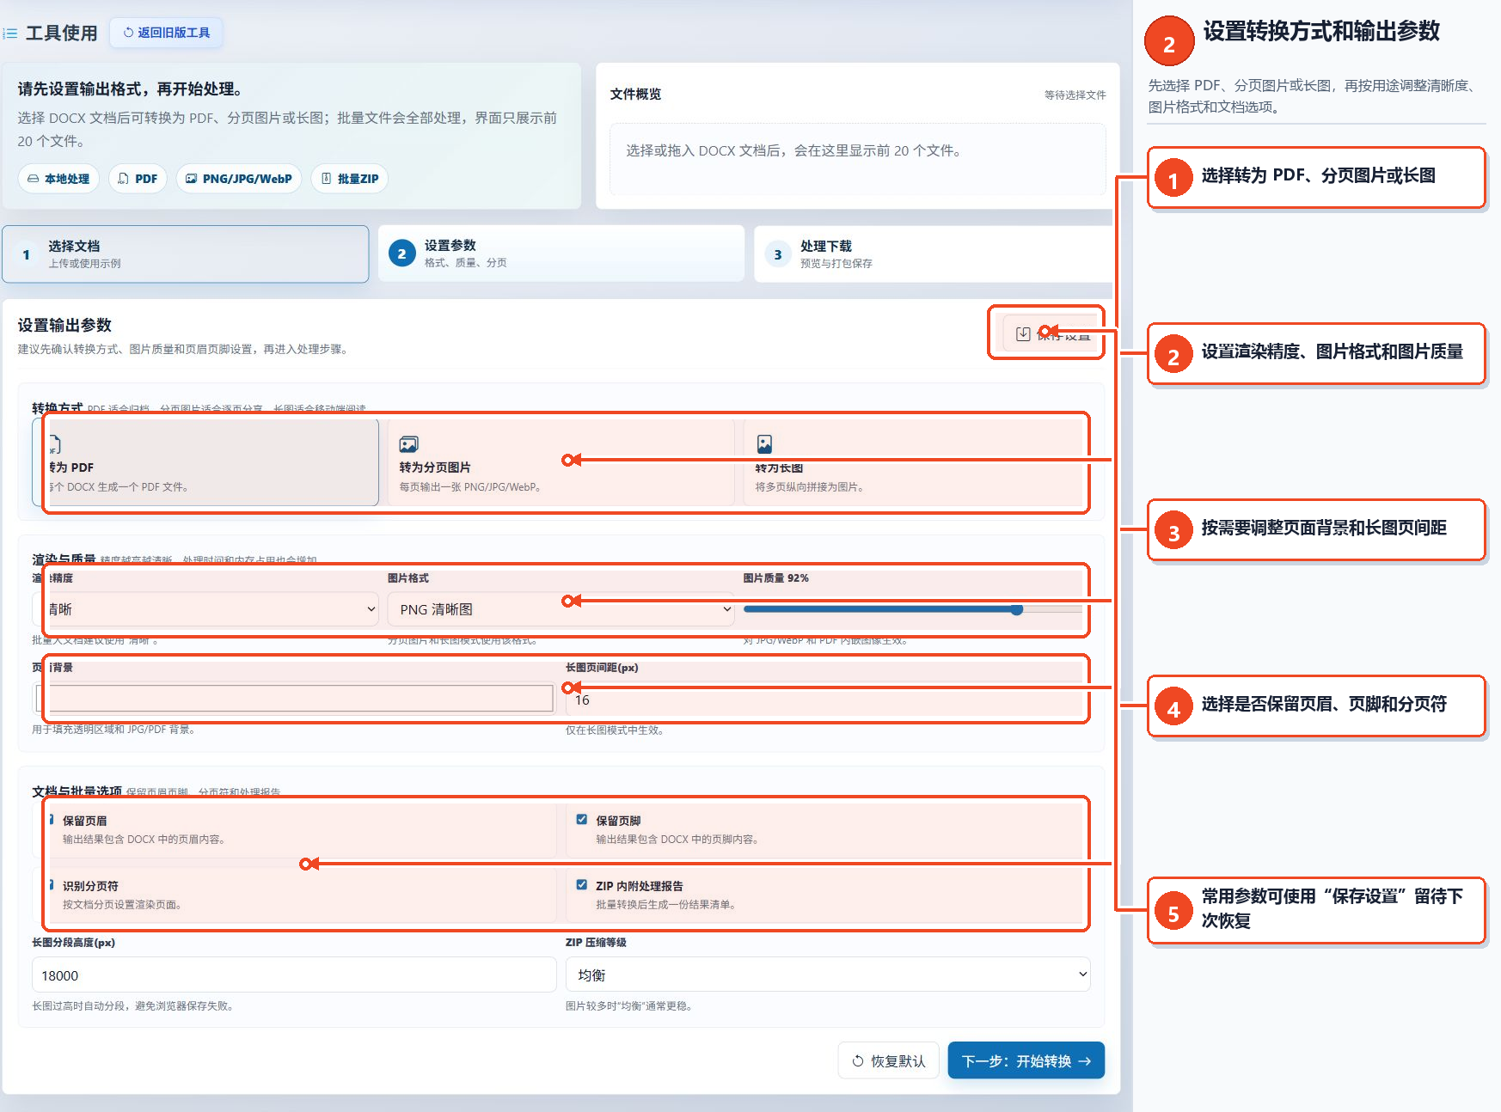The height and width of the screenshot is (1112, 1501).
Task: Expand the 渲染精度 dropdown showing 清晰
Action: 206,609
